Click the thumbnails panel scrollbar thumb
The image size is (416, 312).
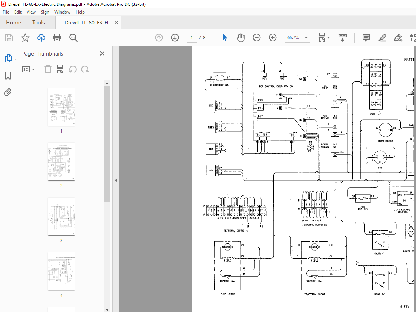coord(107,144)
